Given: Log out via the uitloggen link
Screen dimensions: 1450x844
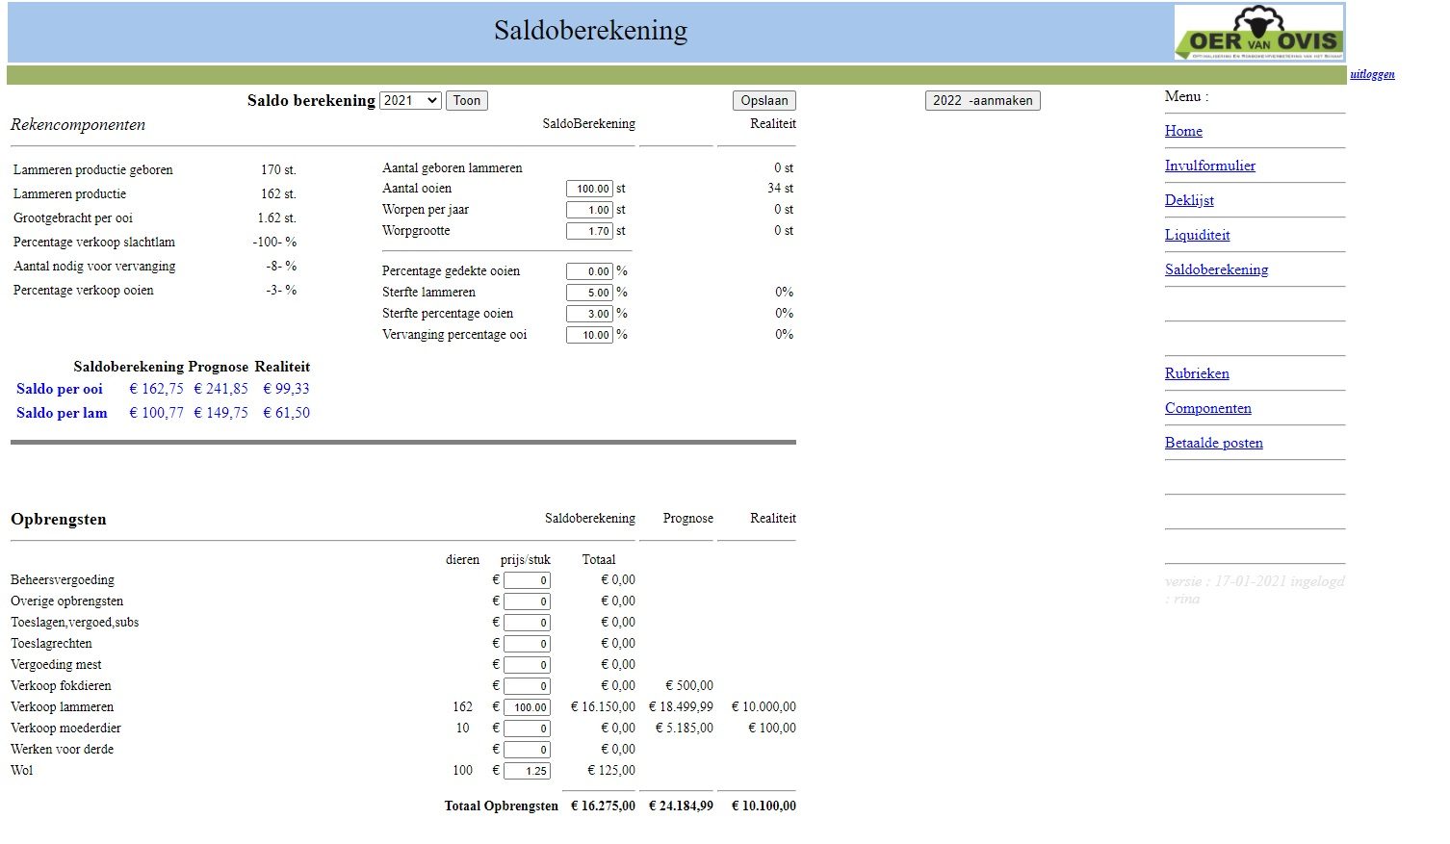Looking at the screenshot, I should tap(1372, 74).
